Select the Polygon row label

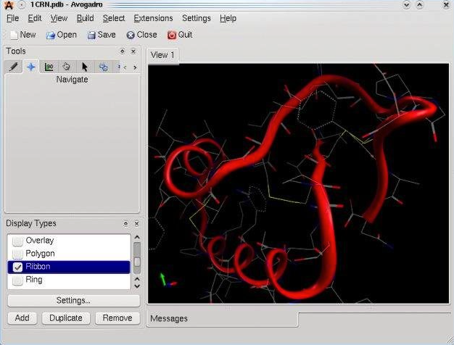[x=40, y=254]
